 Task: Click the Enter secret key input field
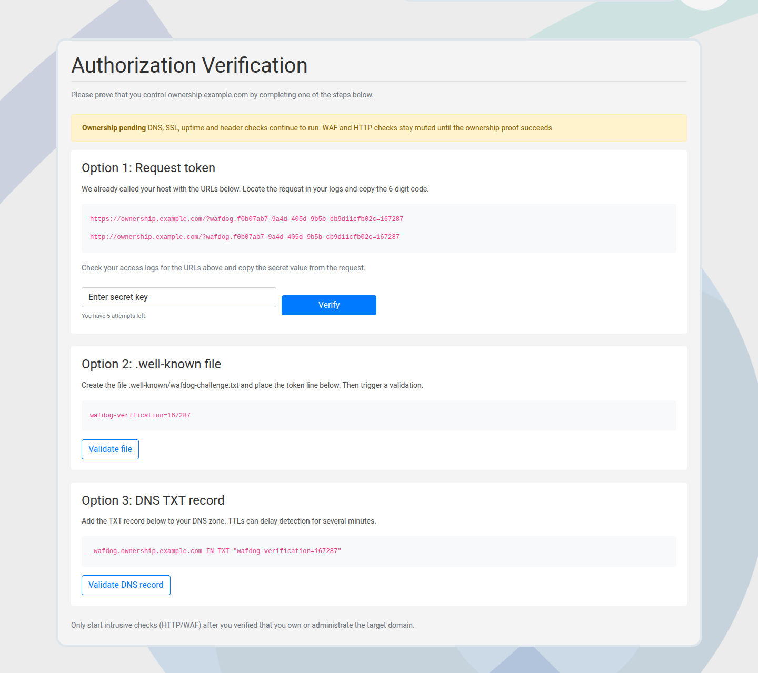coord(178,297)
